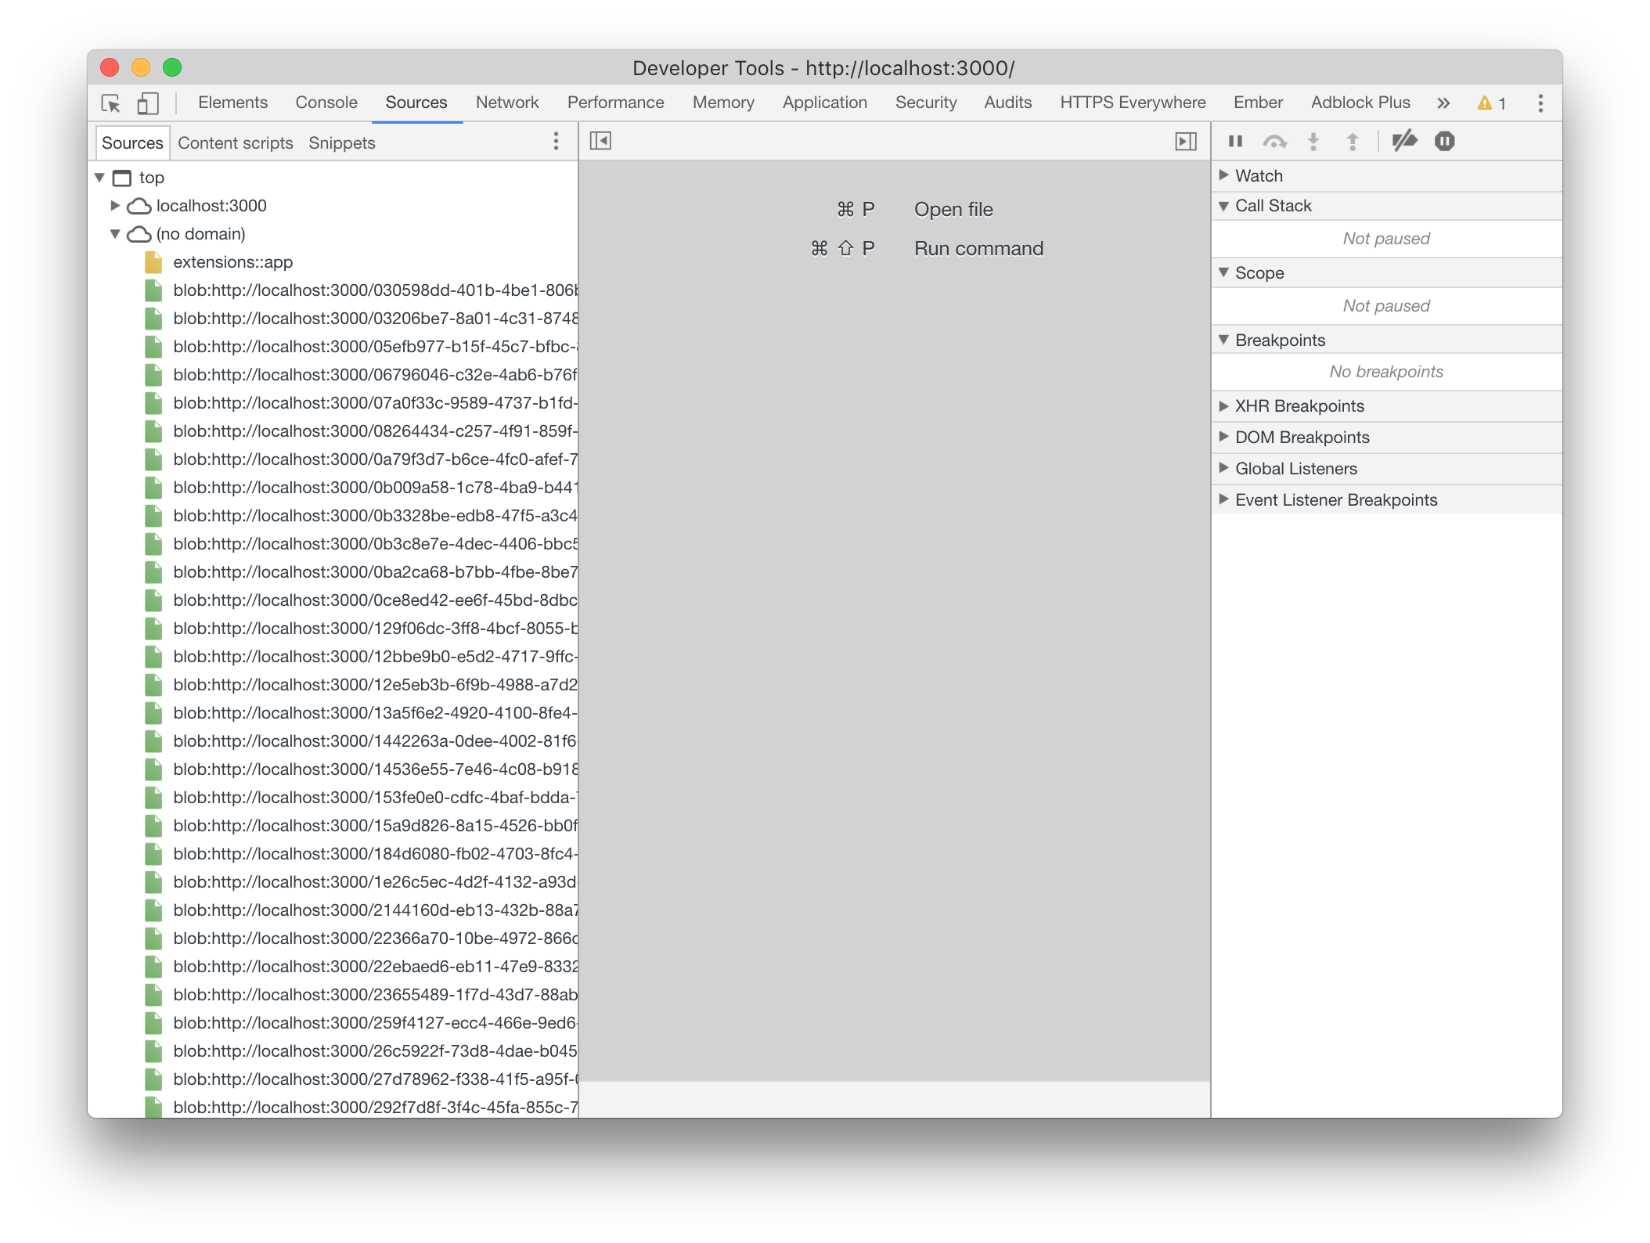The width and height of the screenshot is (1650, 1243).
Task: Click the (no domain) cloud icon
Action: click(x=139, y=234)
